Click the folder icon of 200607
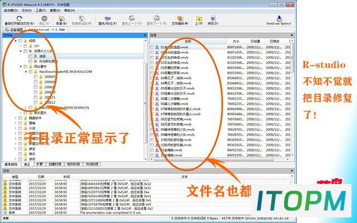The image size is (357, 223). click(41, 77)
